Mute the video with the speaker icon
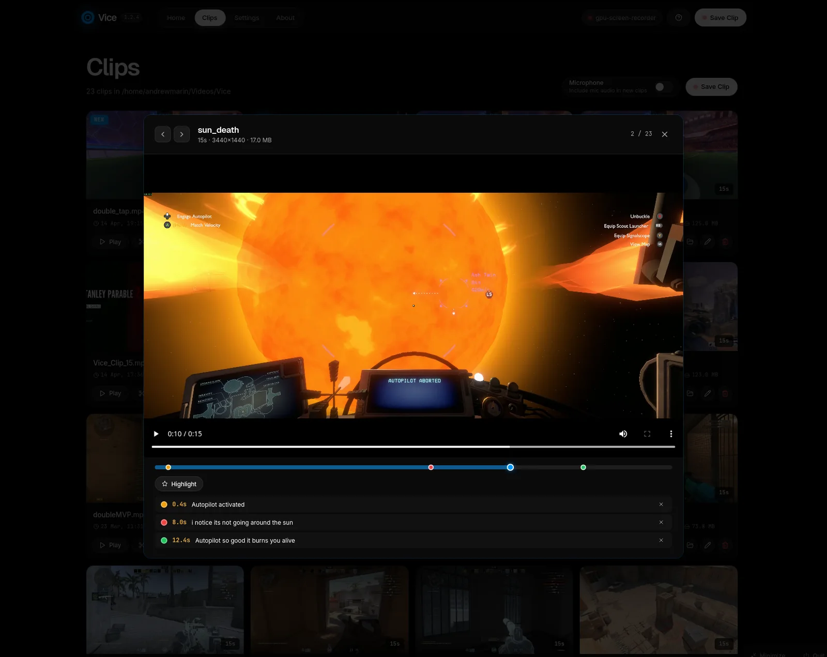 (623, 434)
